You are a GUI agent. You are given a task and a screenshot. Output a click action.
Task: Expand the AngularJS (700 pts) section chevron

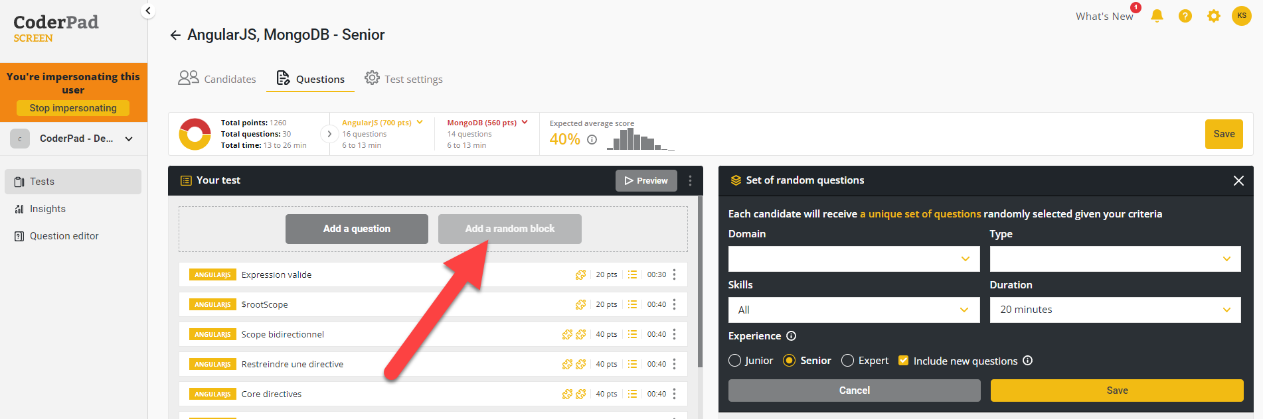coord(420,122)
